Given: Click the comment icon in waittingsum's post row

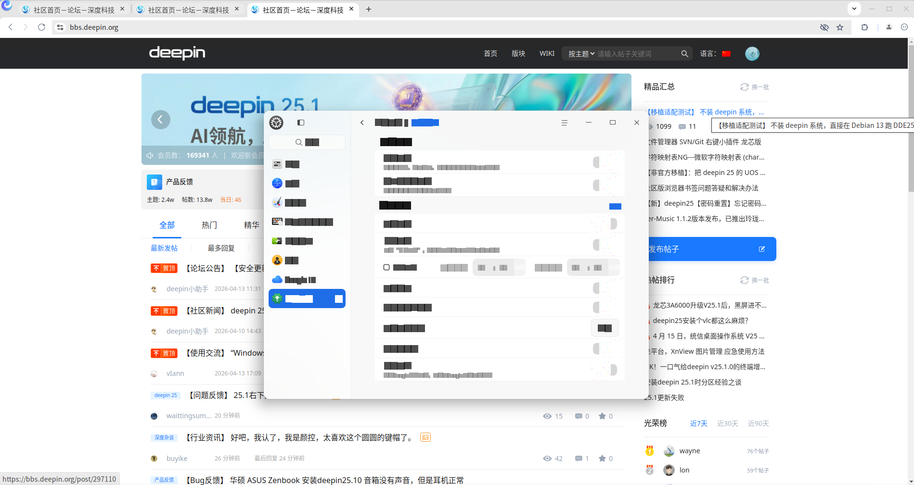Looking at the screenshot, I should pos(579,416).
